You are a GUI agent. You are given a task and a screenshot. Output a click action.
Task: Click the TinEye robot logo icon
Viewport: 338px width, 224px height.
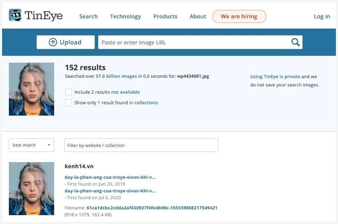[x=15, y=15]
